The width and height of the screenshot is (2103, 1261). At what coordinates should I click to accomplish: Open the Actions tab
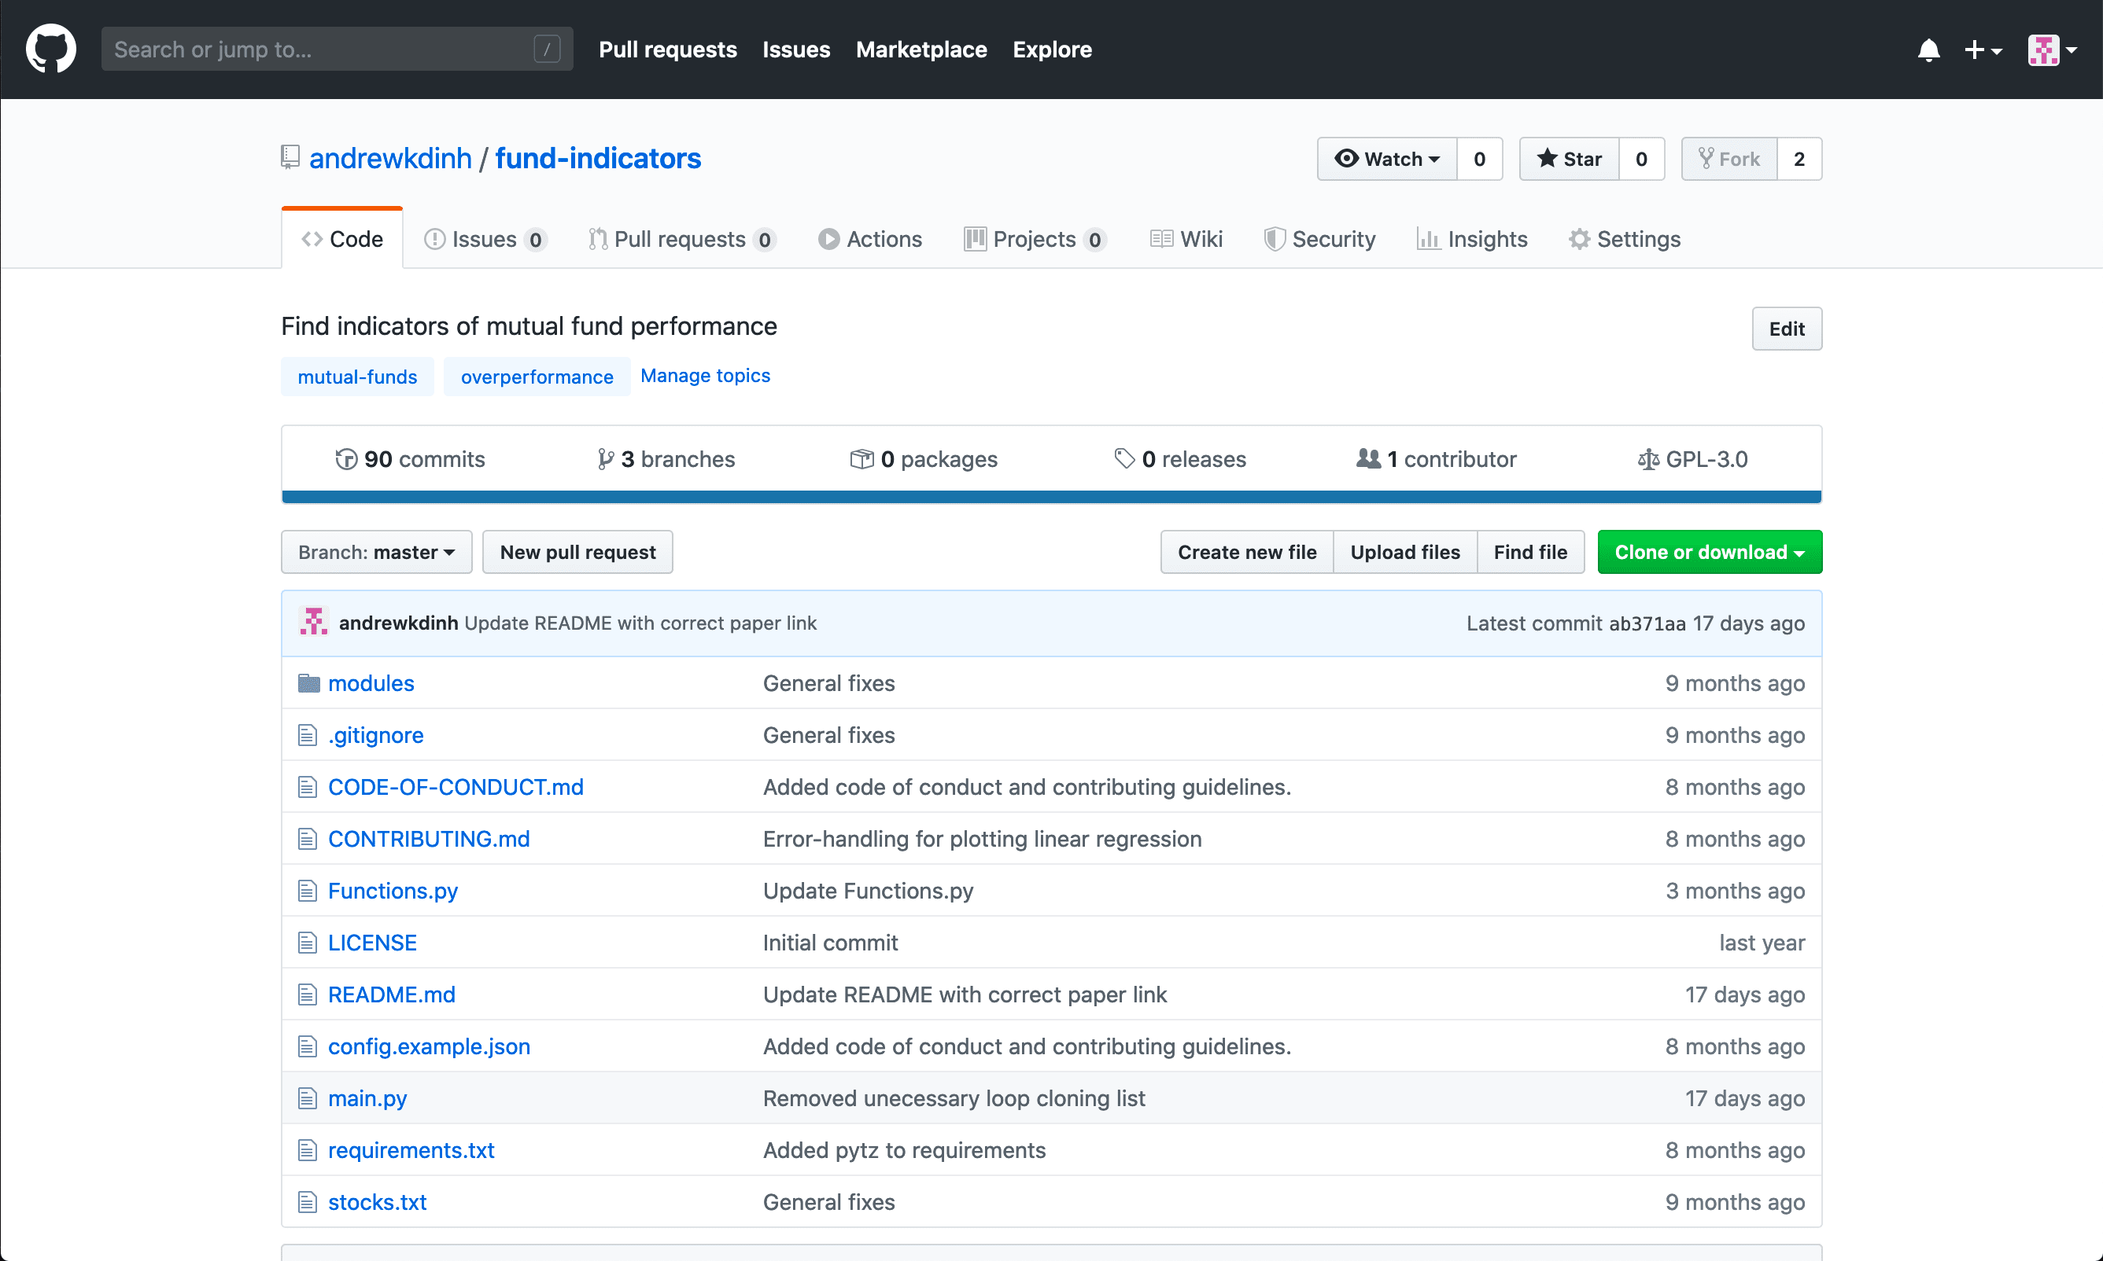click(x=870, y=240)
